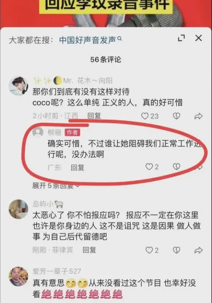Image resolution: width=212 pixels, height=303 pixels.
Task: Open 爱芳一辈子527 user avatar
Action: pos(18,277)
